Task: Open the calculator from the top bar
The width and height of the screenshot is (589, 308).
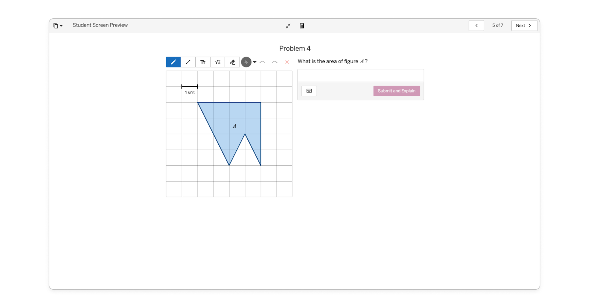Action: tap(302, 26)
